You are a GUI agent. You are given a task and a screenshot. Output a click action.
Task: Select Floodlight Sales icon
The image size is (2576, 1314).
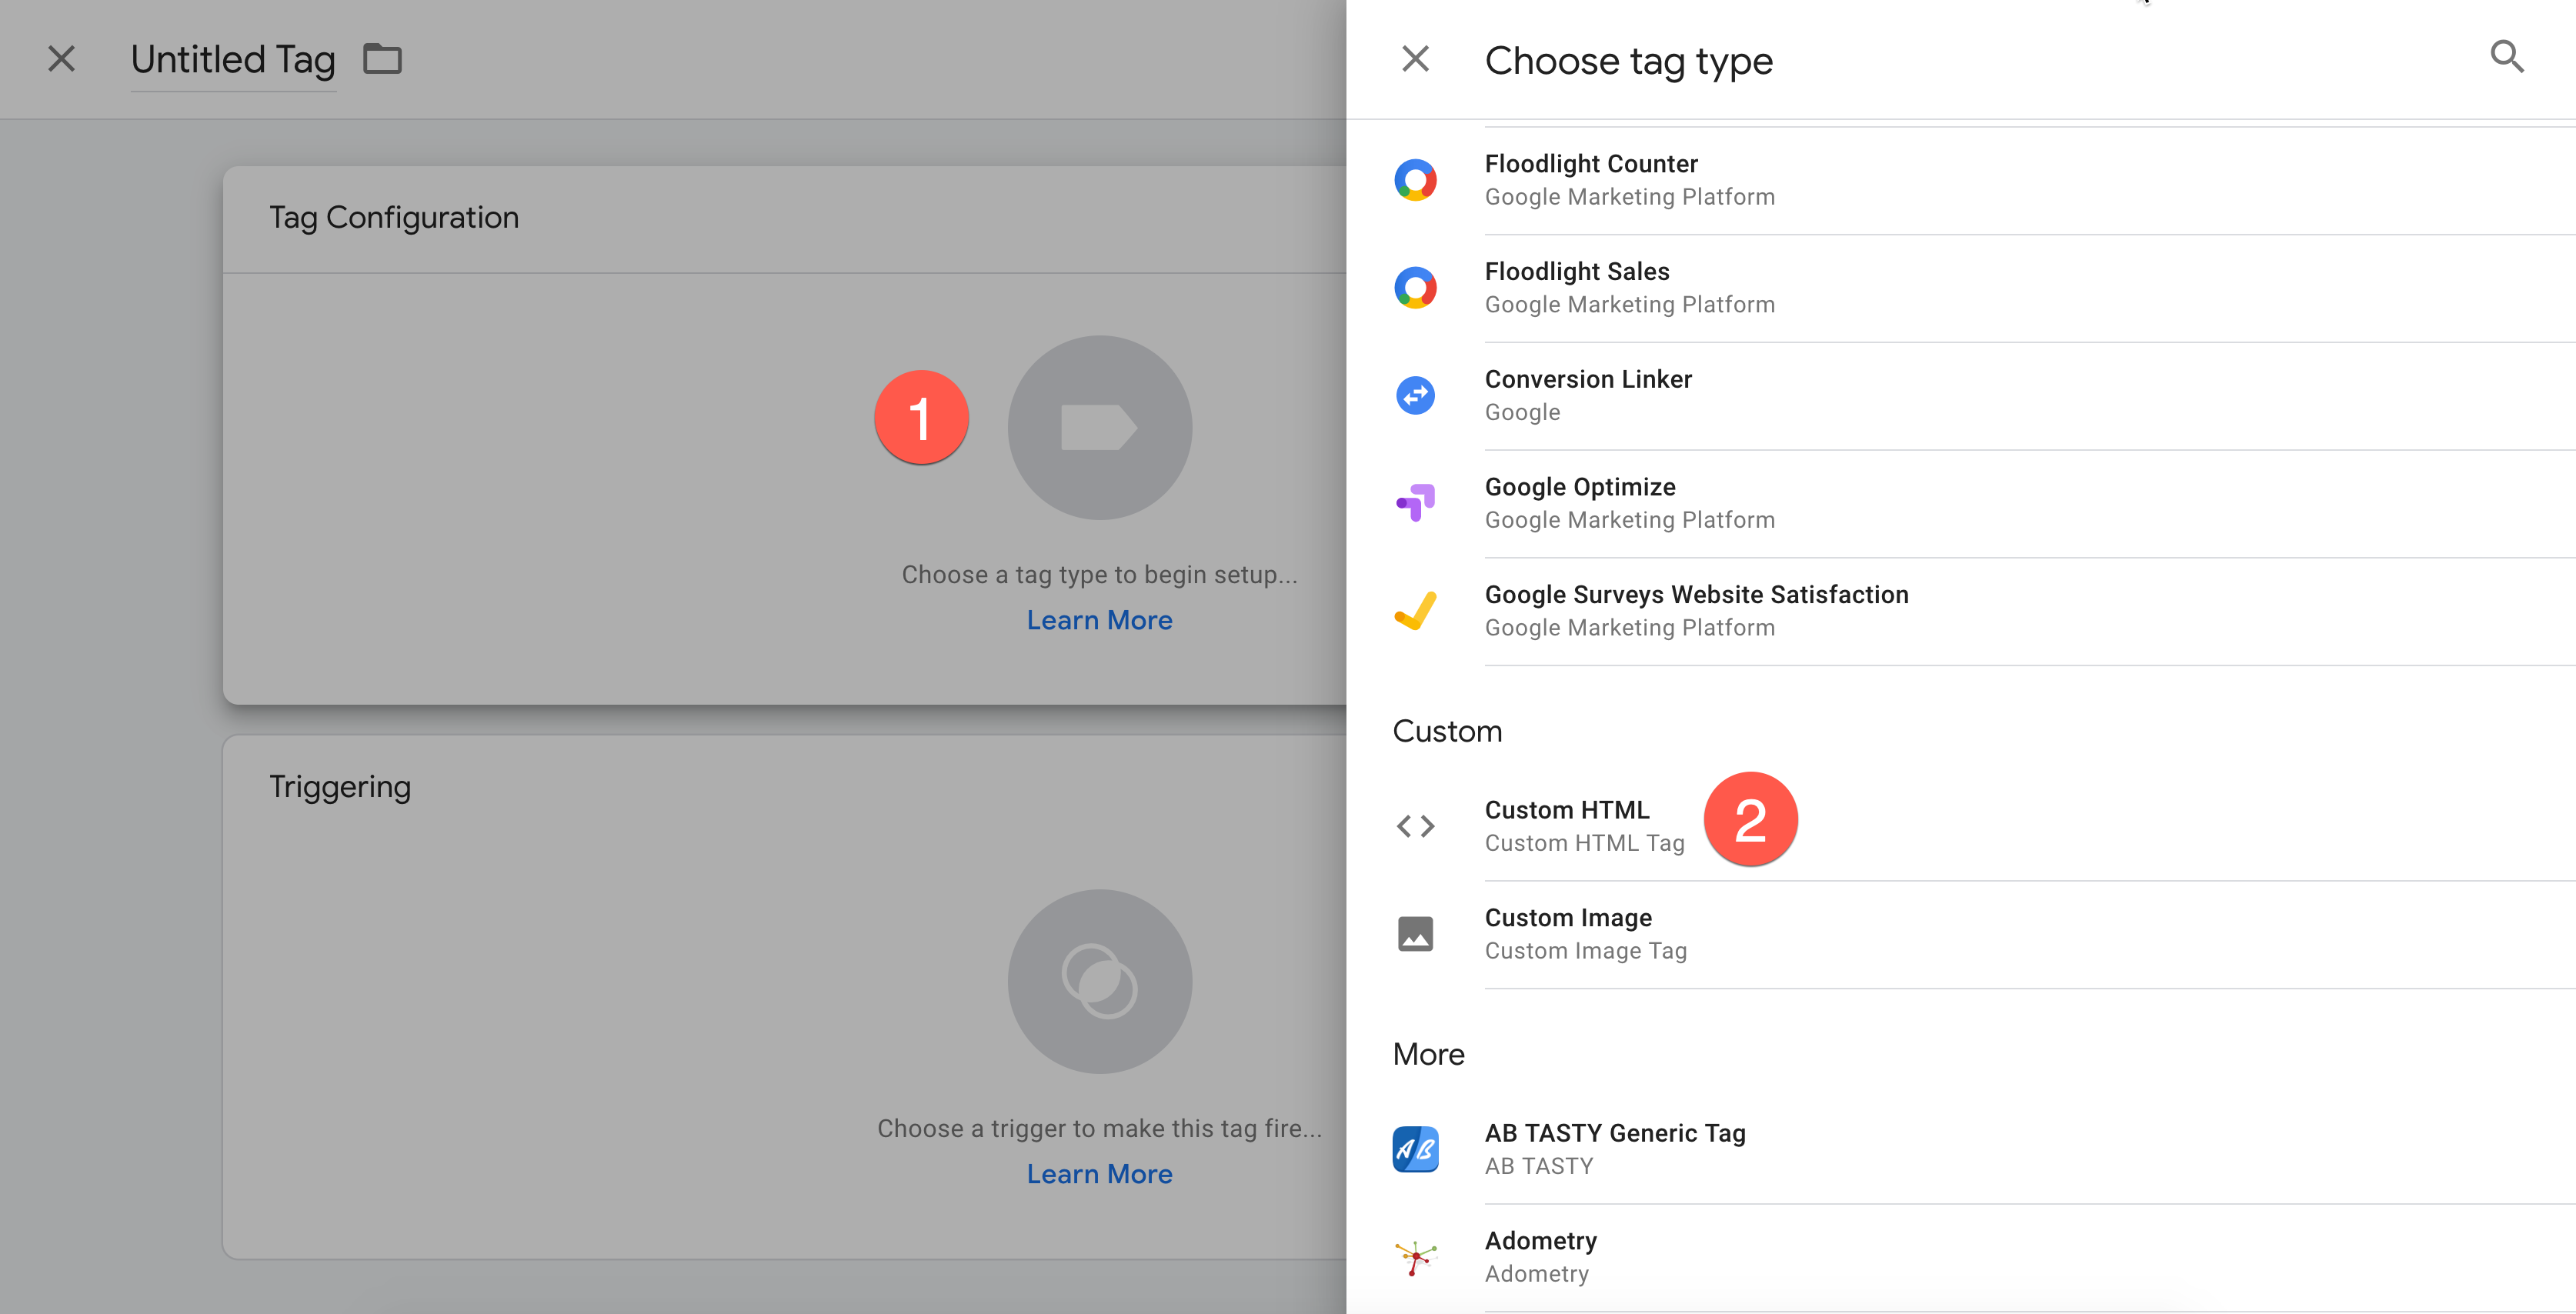pyautogui.click(x=1415, y=288)
